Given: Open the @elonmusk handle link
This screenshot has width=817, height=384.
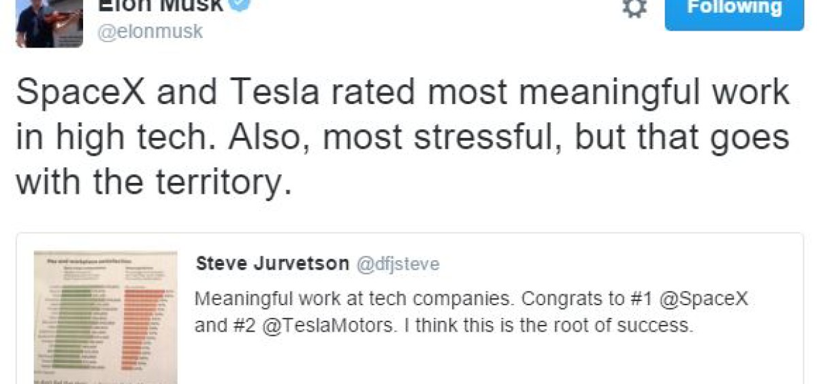Looking at the screenshot, I should (150, 32).
